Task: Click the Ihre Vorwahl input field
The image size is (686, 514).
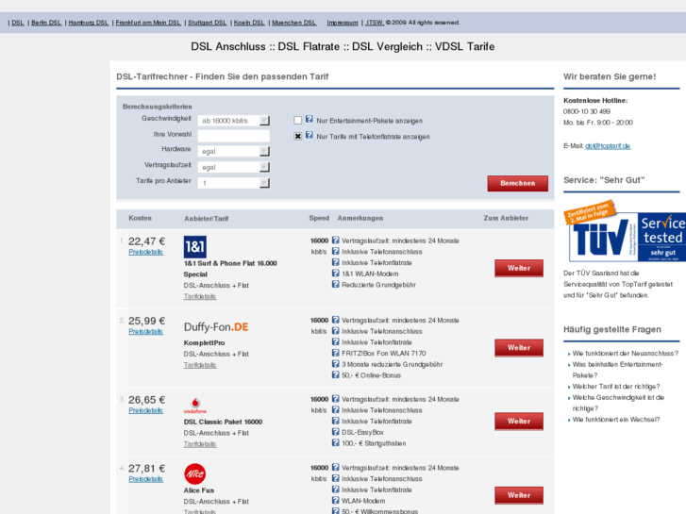Action: click(234, 136)
